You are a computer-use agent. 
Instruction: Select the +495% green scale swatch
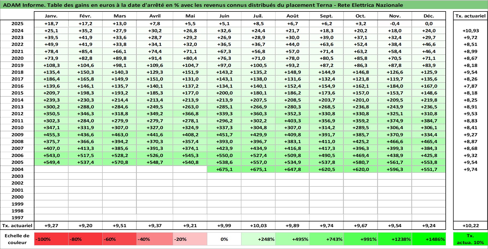(292, 239)
